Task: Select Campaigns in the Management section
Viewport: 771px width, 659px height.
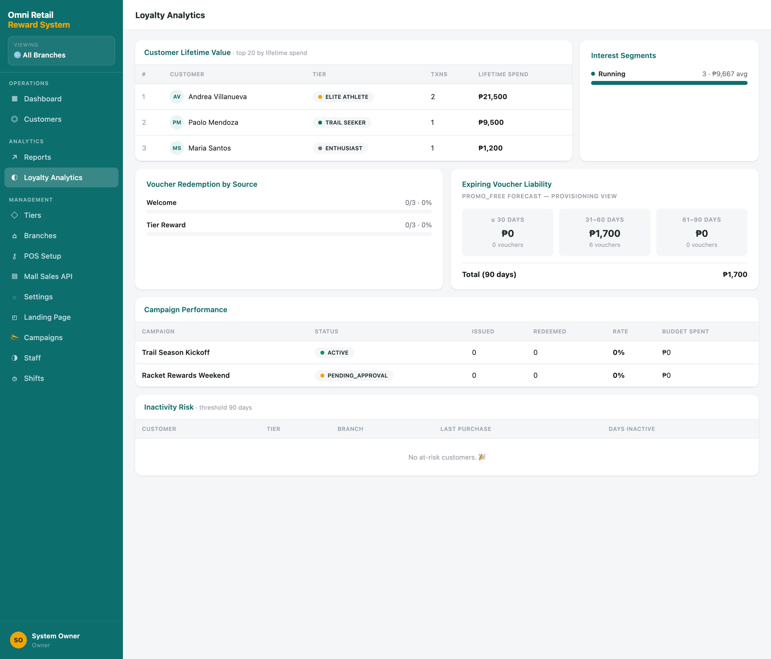Action: 61,338
